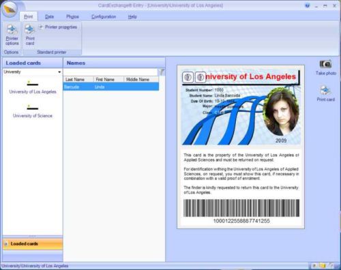Viewport: 341px width, 270px height.
Task: Open the Configuration tab
Action: click(104, 16)
